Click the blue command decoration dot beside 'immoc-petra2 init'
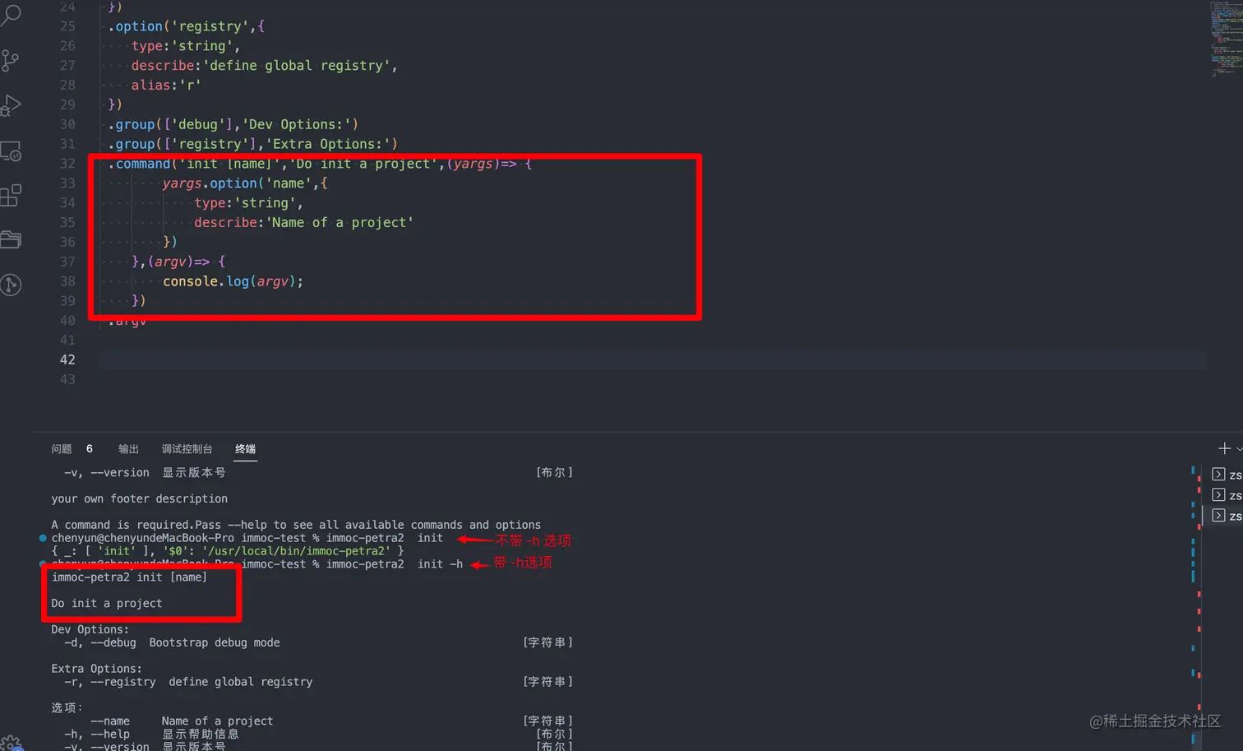The height and width of the screenshot is (751, 1243). (x=43, y=538)
